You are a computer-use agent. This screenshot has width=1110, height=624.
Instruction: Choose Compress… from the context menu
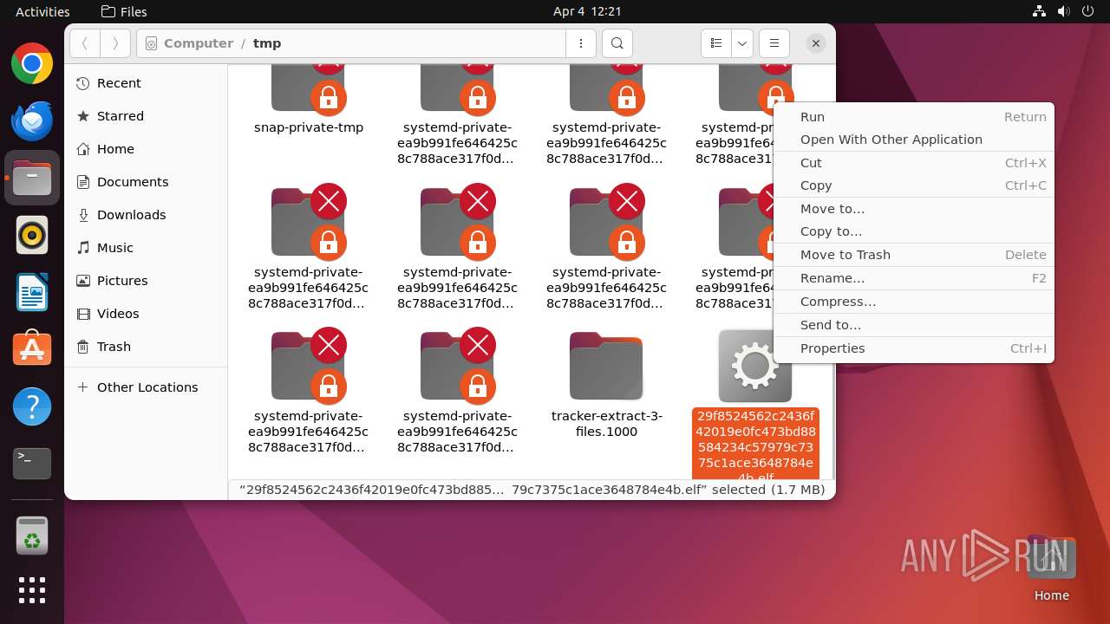(914, 302)
